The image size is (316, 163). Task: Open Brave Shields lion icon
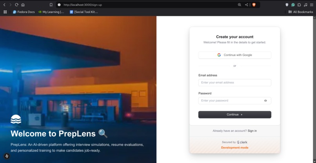click(254, 5)
